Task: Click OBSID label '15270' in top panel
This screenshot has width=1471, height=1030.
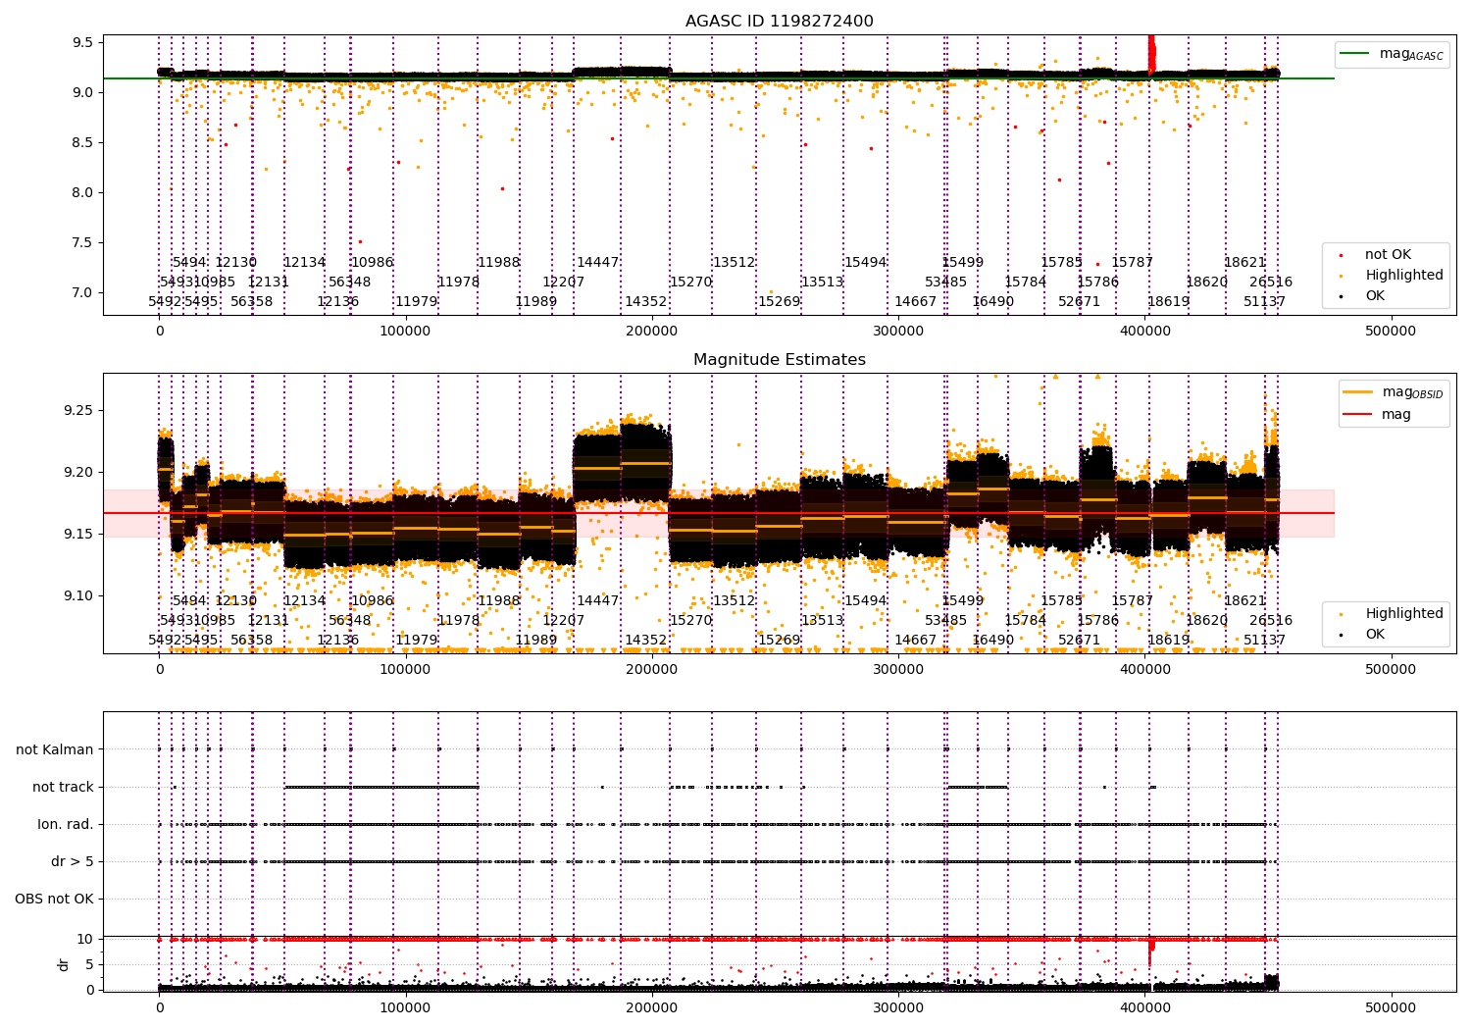Action: pyautogui.click(x=690, y=283)
